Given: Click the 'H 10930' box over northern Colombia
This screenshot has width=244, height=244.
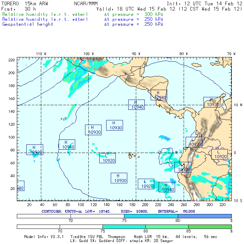Looking at the screenshot, I should pyautogui.click(x=212, y=102).
